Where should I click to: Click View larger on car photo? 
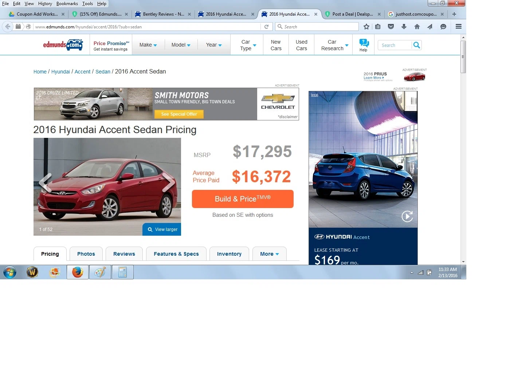162,230
